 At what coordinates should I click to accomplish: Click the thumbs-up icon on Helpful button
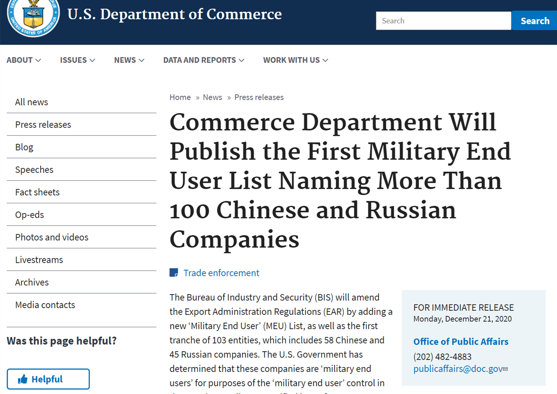[23, 379]
